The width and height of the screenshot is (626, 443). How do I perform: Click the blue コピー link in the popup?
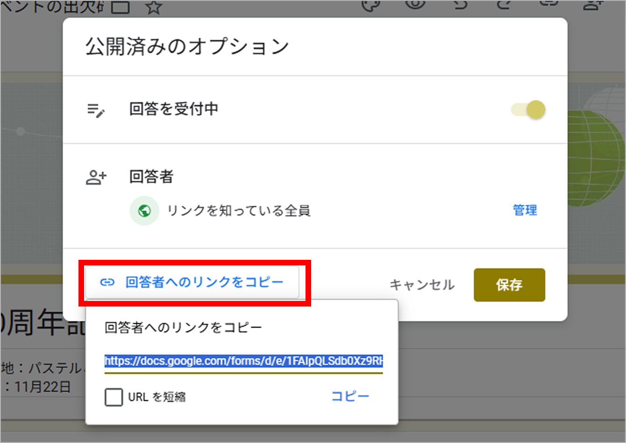tap(350, 396)
